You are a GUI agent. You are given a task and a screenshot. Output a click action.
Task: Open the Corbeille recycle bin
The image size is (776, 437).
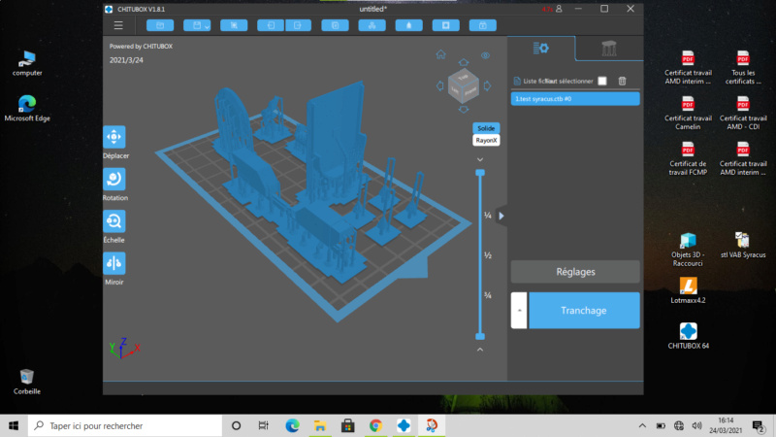pyautogui.click(x=27, y=382)
